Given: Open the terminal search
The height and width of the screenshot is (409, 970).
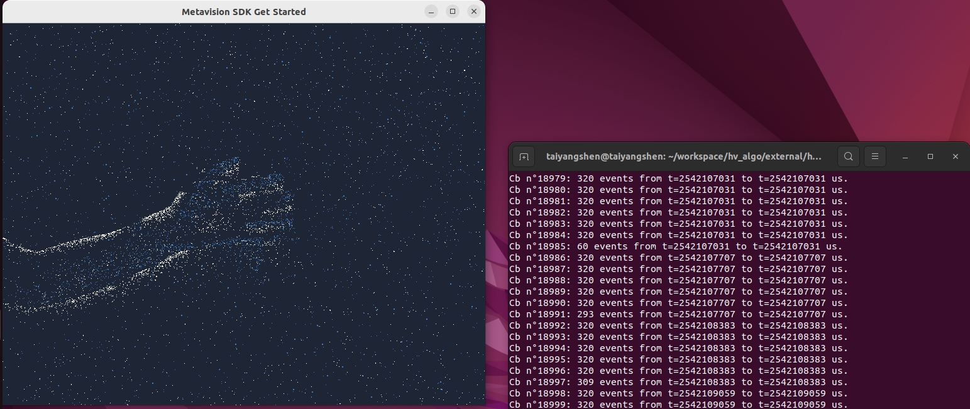Looking at the screenshot, I should pyautogui.click(x=849, y=156).
